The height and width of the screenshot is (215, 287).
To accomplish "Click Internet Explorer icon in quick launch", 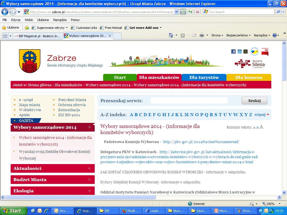I will [47, 211].
